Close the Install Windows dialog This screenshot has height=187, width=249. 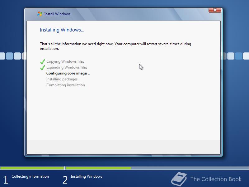(215, 10)
